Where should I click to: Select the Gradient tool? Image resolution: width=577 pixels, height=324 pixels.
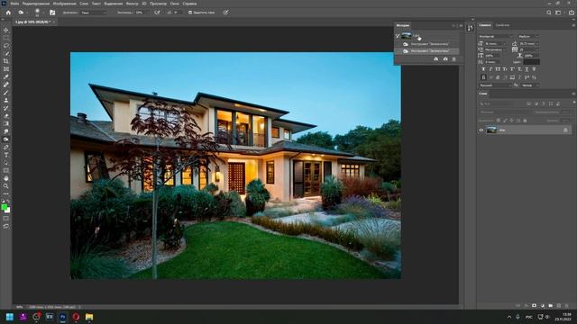pos(6,124)
